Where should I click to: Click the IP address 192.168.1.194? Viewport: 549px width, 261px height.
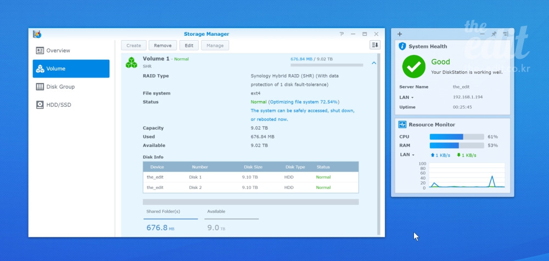click(468, 97)
